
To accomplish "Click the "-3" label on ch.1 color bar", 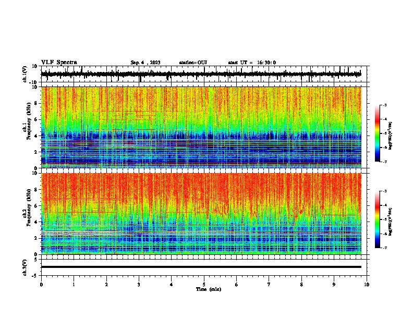I will [x=384, y=105].
